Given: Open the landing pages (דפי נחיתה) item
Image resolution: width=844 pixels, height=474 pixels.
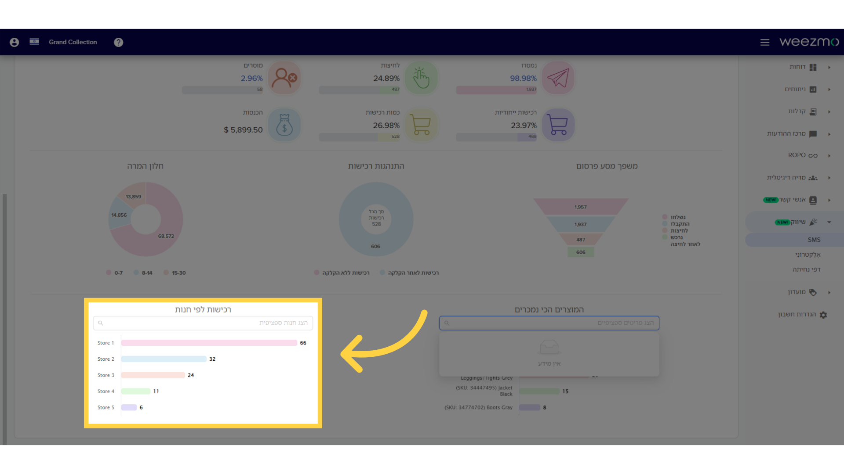Looking at the screenshot, I should pyautogui.click(x=807, y=269).
